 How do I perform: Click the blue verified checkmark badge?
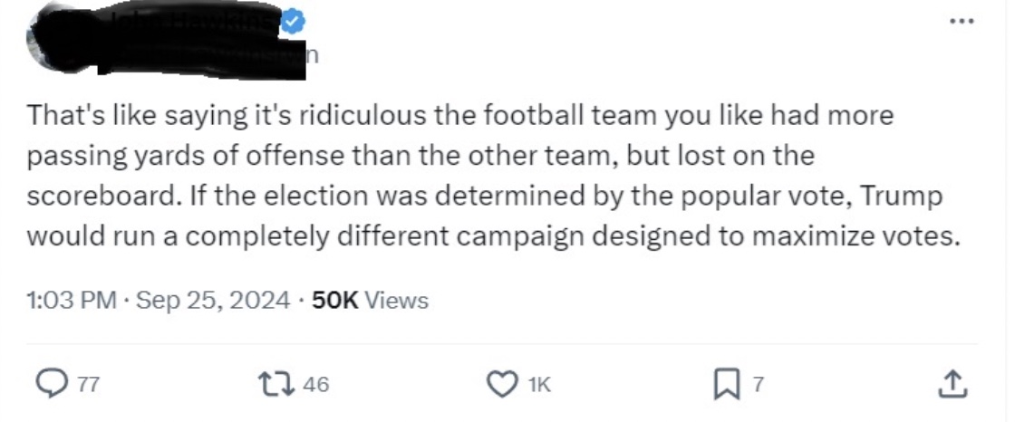(x=293, y=24)
